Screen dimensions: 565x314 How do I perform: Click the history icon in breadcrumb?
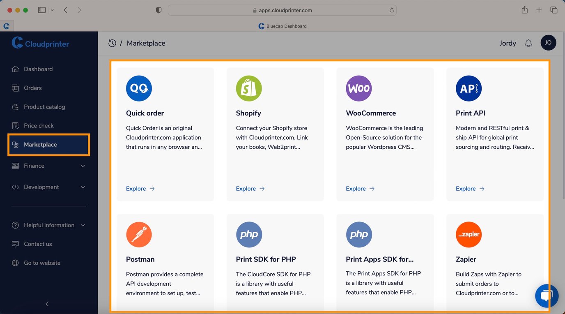pyautogui.click(x=112, y=43)
